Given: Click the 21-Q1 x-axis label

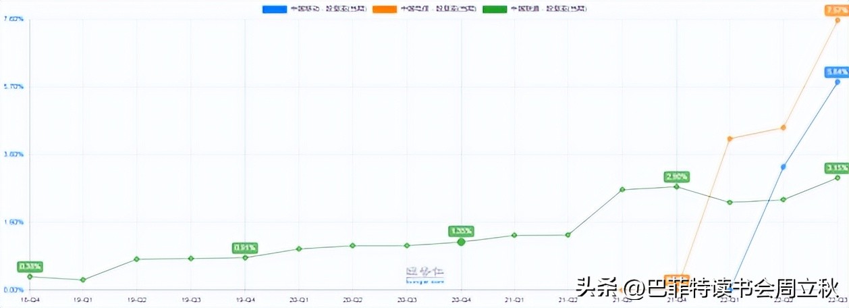Looking at the screenshot, I should (514, 299).
